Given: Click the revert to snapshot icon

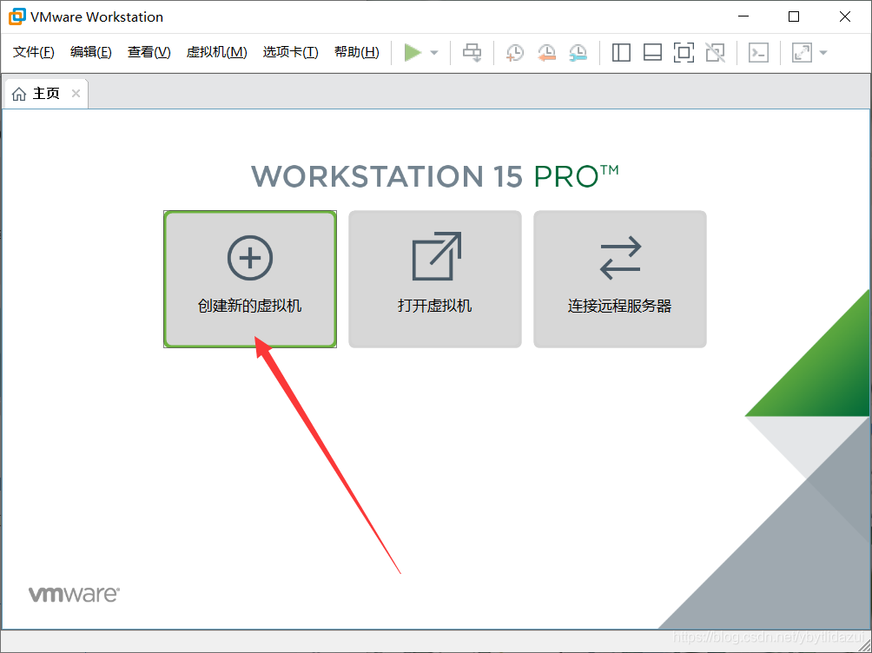Looking at the screenshot, I should coord(546,53).
